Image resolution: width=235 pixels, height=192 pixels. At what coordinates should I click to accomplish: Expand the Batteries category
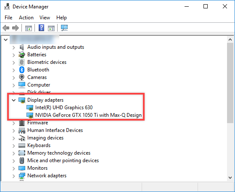(x=13, y=55)
